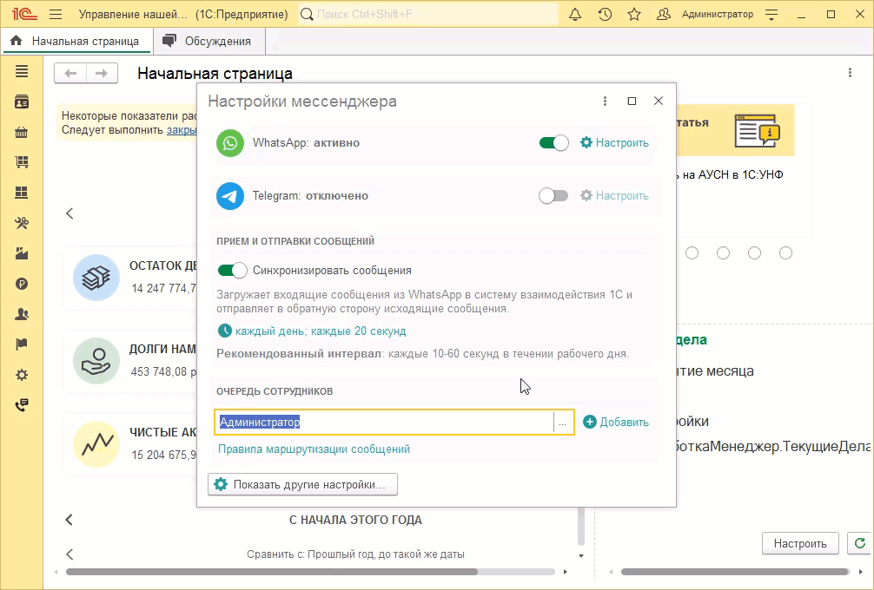Enable the Telegram toggle switch

pos(553,196)
